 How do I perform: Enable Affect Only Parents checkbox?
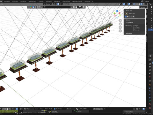[x=134, y=30]
